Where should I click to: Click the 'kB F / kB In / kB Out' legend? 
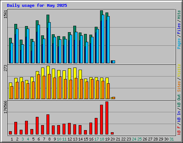click(179, 115)
